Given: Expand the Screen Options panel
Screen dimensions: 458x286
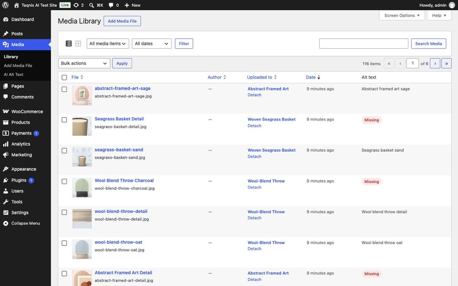Looking at the screenshot, I should pos(402,15).
